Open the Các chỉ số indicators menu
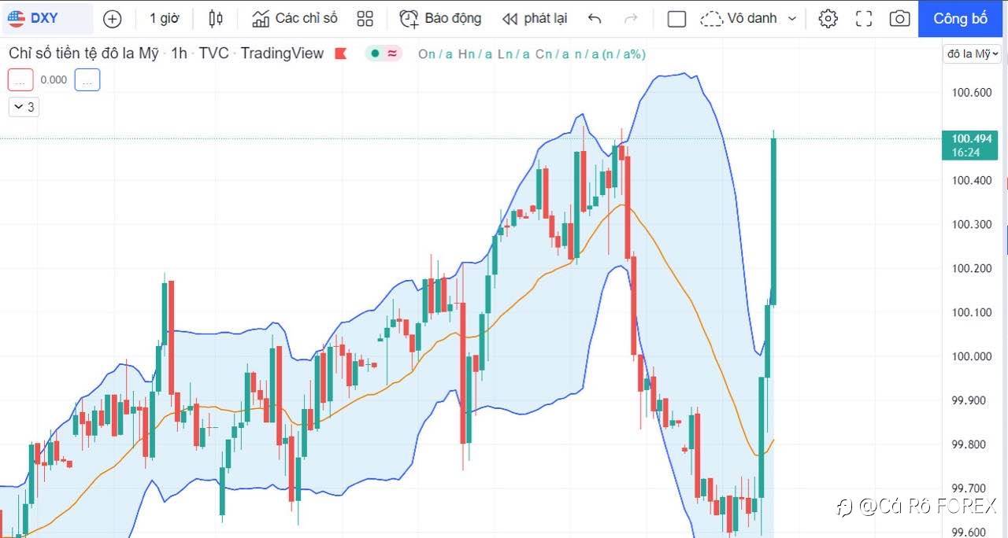Screen dimensions: 1008x538 pyautogui.click(x=295, y=19)
